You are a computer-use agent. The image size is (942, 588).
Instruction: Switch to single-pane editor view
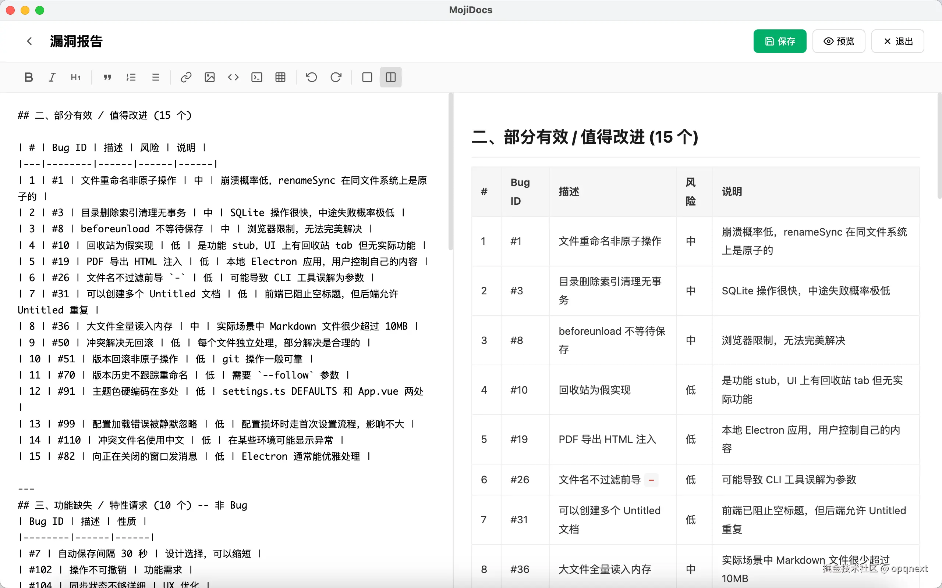tap(367, 77)
